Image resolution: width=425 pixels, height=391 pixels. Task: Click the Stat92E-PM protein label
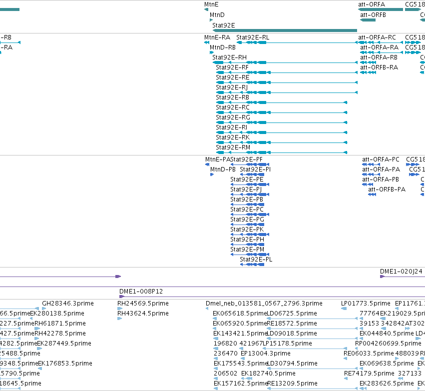(x=247, y=250)
